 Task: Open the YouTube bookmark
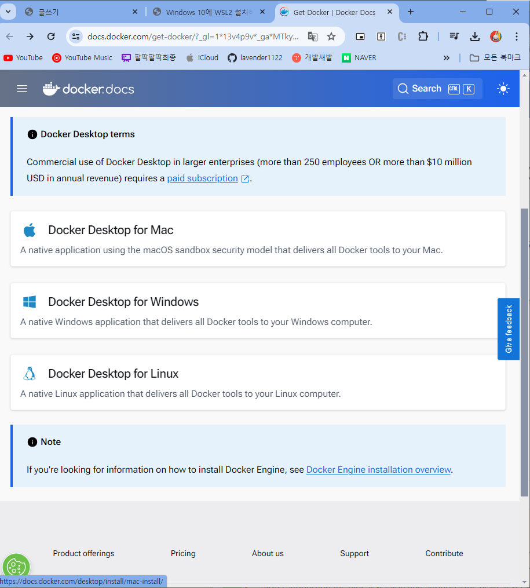click(x=23, y=58)
